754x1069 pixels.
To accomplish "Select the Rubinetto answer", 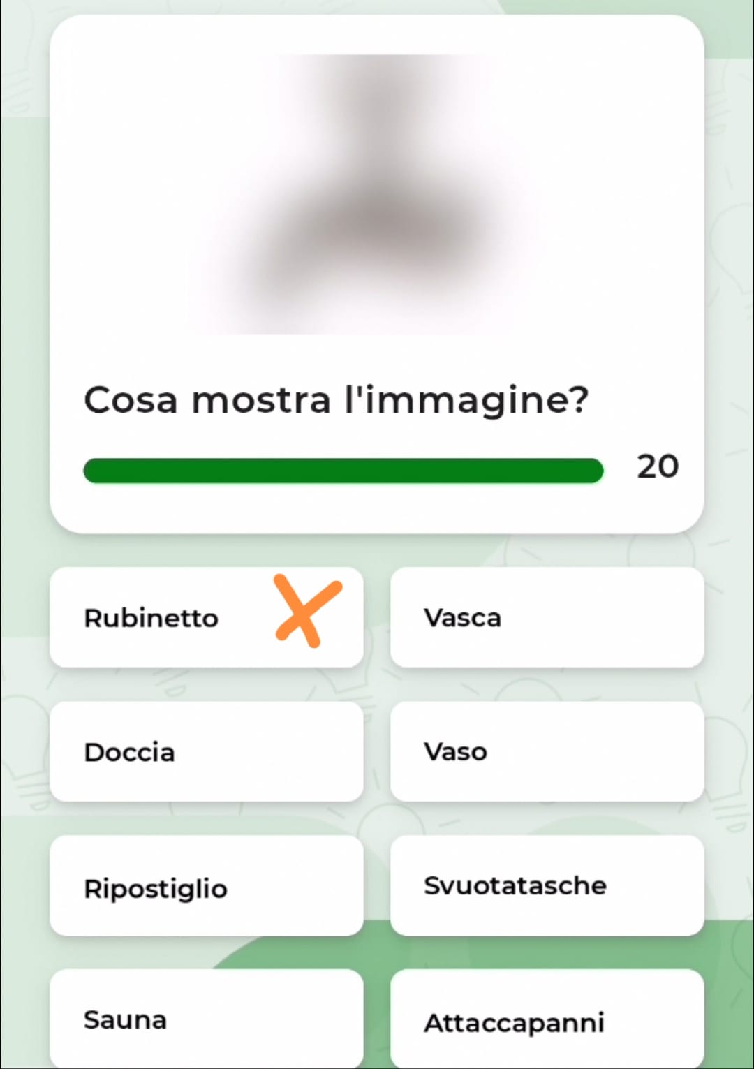I will point(207,617).
